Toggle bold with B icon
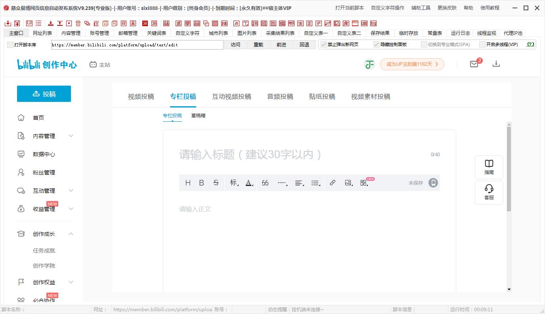Image resolution: width=545 pixels, height=314 pixels. tap(201, 183)
